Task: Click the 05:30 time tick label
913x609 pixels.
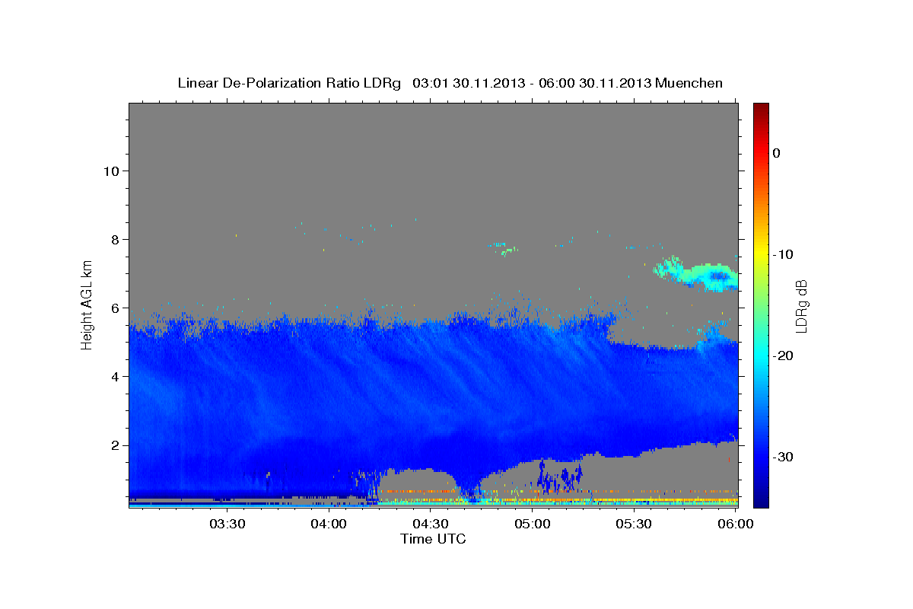Action: (634, 524)
